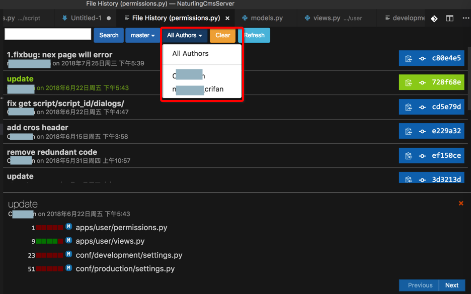Click the Python icon on views.py tab
471x294 pixels.
307,18
